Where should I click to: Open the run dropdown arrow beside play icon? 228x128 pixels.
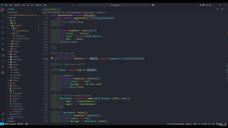(219, 9)
